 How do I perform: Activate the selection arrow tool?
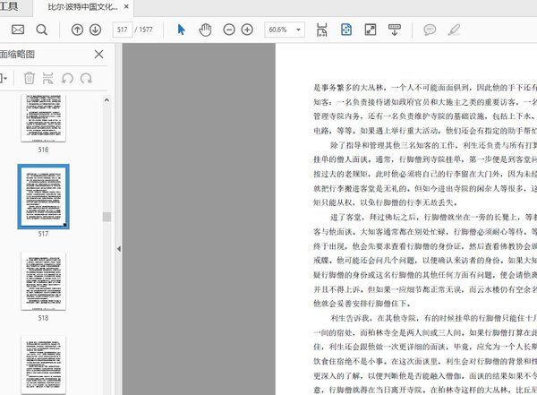pos(182,30)
